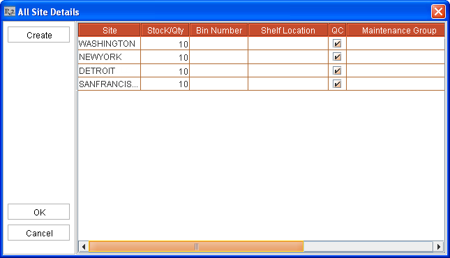The width and height of the screenshot is (450, 258).
Task: Click the R2 application icon in title bar
Action: (x=10, y=12)
